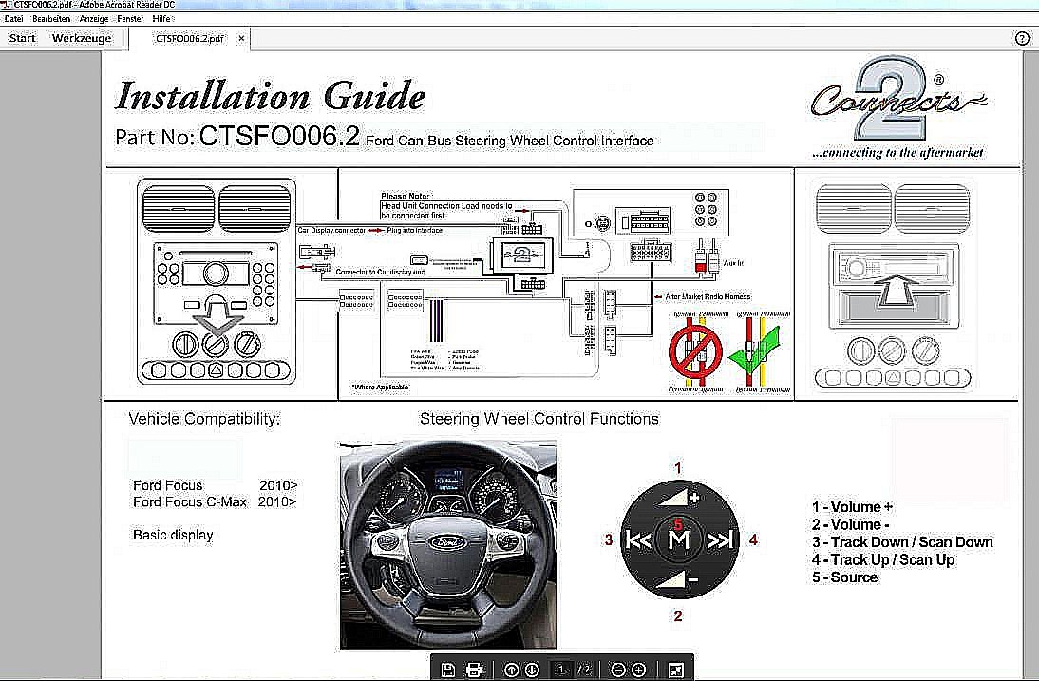1039x681 pixels.
Task: Click the "...connecting to the aftermarket" tagline
Action: 897,152
